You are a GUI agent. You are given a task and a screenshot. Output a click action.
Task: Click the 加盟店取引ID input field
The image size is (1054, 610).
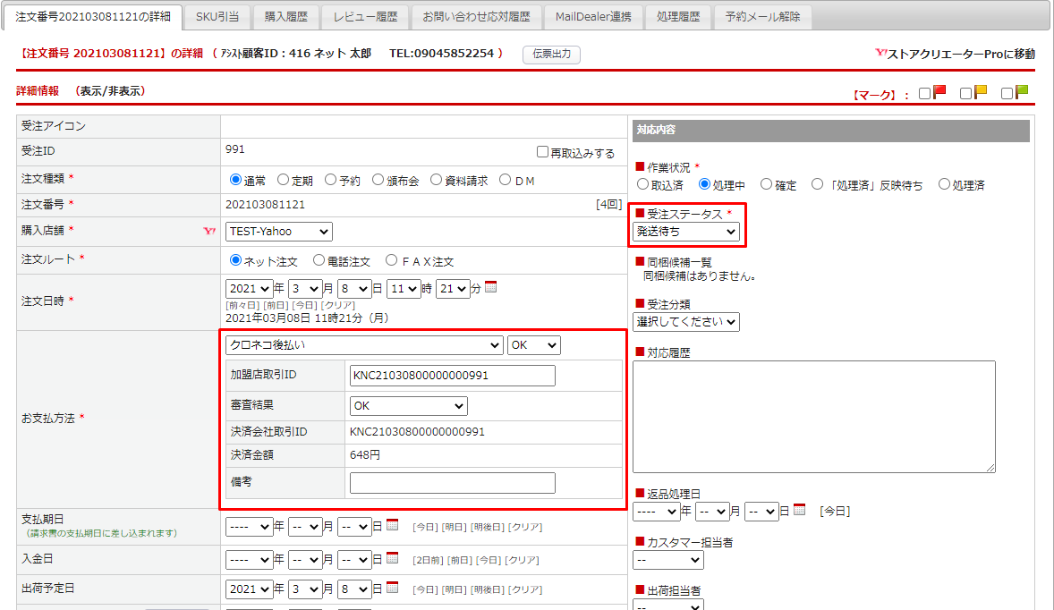point(452,376)
